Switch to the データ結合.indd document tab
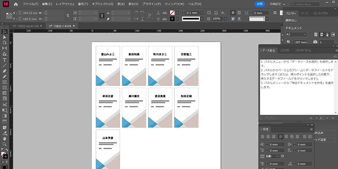The image size is (338, 169). click(26, 26)
